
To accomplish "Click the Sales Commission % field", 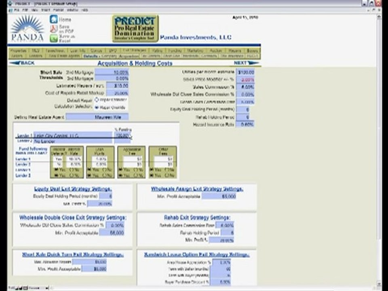I will [245, 87].
